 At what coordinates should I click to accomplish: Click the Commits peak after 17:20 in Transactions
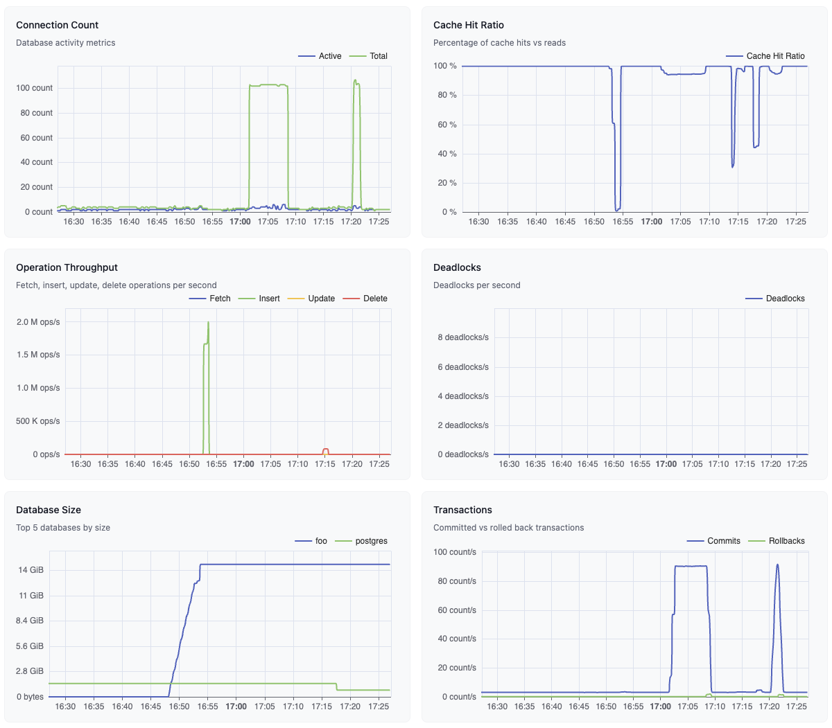[777, 565]
